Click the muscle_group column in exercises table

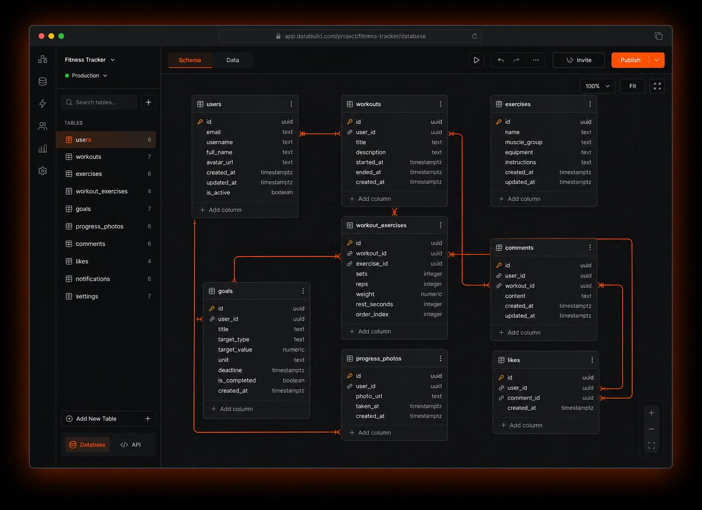[543, 142]
